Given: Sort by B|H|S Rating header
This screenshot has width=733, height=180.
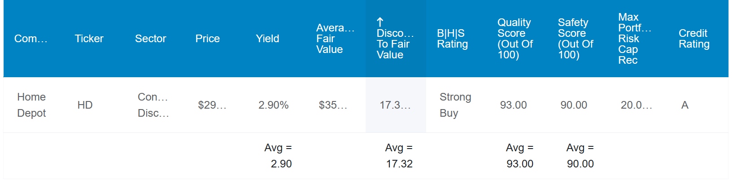Looking at the screenshot, I should click(x=452, y=39).
